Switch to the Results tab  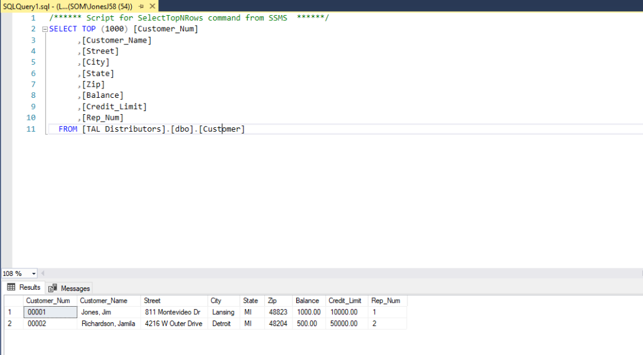click(24, 287)
